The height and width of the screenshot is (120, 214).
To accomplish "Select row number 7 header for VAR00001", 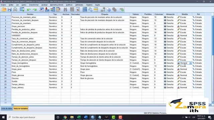I will (x=6, y=36).
